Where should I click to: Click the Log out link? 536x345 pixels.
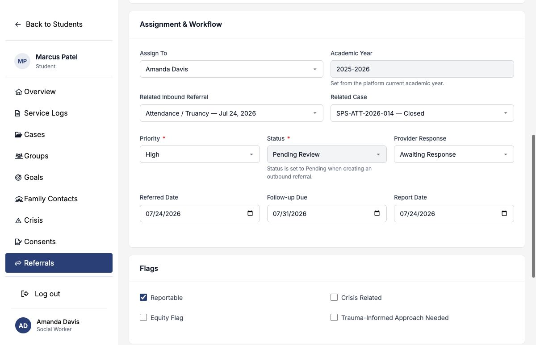pos(41,294)
